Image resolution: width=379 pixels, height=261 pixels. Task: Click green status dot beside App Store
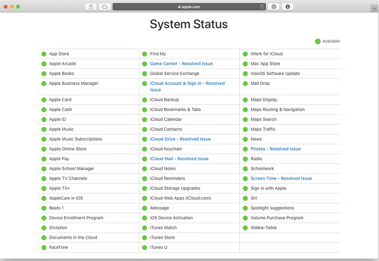44,54
